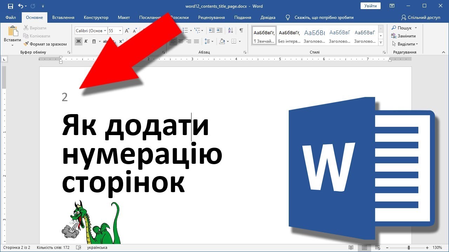The image size is (449, 252).
Task: Click the Увійти sign-in button
Action: [x=370, y=6]
